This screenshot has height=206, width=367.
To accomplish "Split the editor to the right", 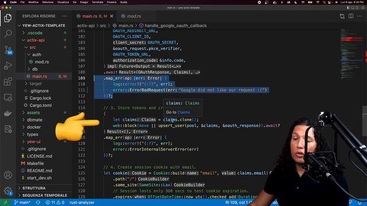I will coord(351,16).
